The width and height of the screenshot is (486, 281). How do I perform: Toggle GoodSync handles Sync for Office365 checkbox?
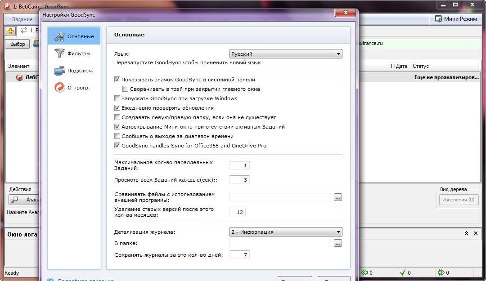[x=117, y=146]
